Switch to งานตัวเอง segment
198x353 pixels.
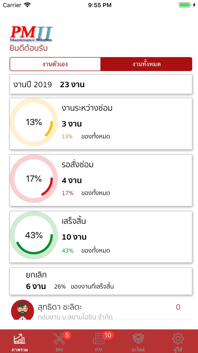pyautogui.click(x=55, y=64)
